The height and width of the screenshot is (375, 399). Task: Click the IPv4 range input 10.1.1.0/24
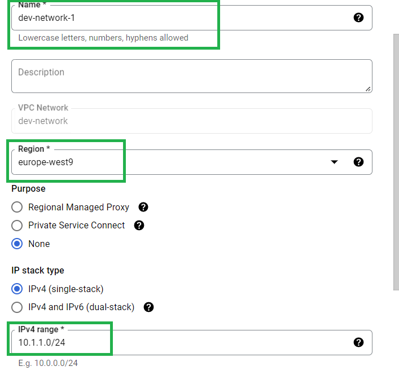[192, 342]
